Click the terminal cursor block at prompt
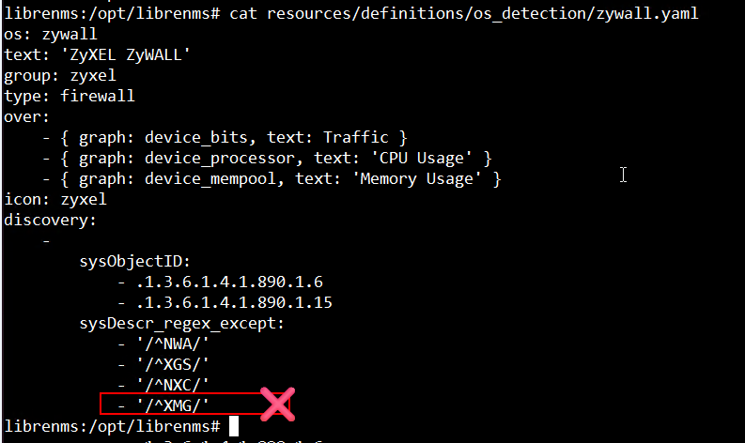This screenshot has width=745, height=443. (234, 426)
